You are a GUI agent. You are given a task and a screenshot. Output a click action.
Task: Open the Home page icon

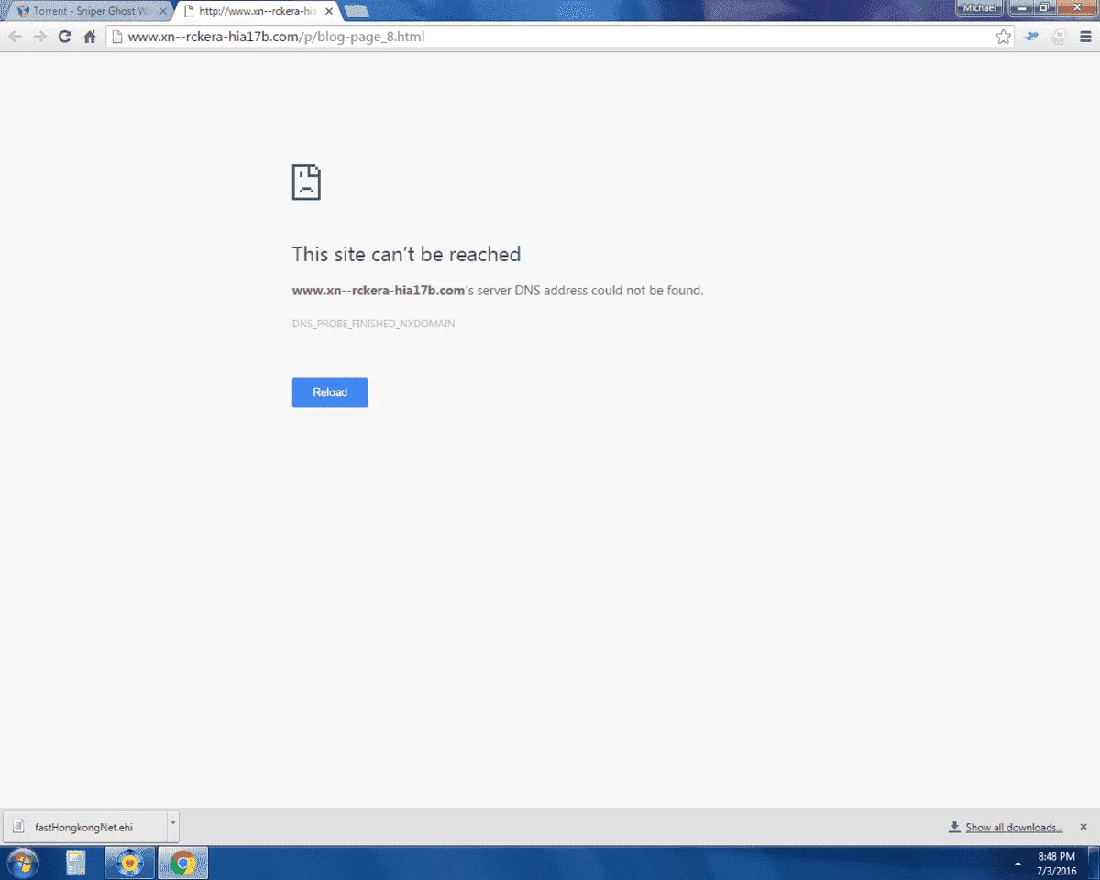pyautogui.click(x=90, y=37)
